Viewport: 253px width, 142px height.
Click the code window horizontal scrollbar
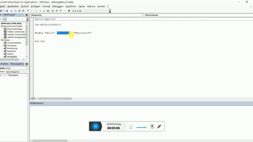pos(55,99)
